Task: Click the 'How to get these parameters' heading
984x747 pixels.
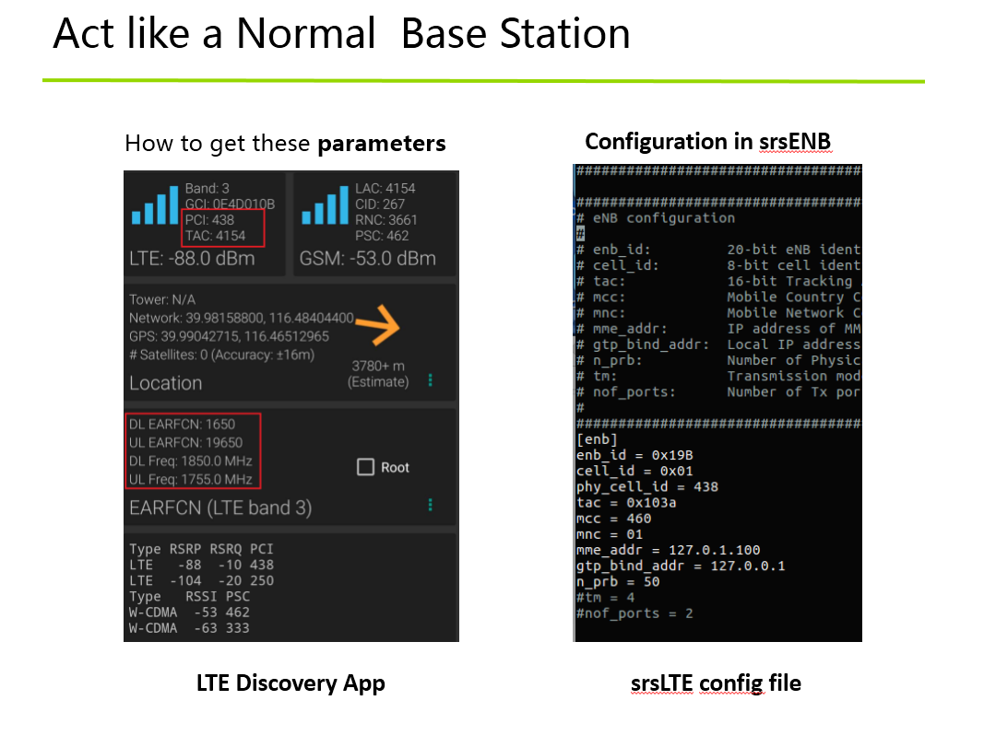Action: (x=286, y=144)
